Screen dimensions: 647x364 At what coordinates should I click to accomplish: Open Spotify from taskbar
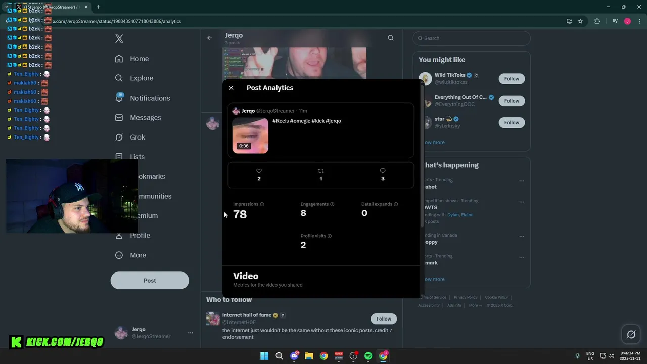368,356
